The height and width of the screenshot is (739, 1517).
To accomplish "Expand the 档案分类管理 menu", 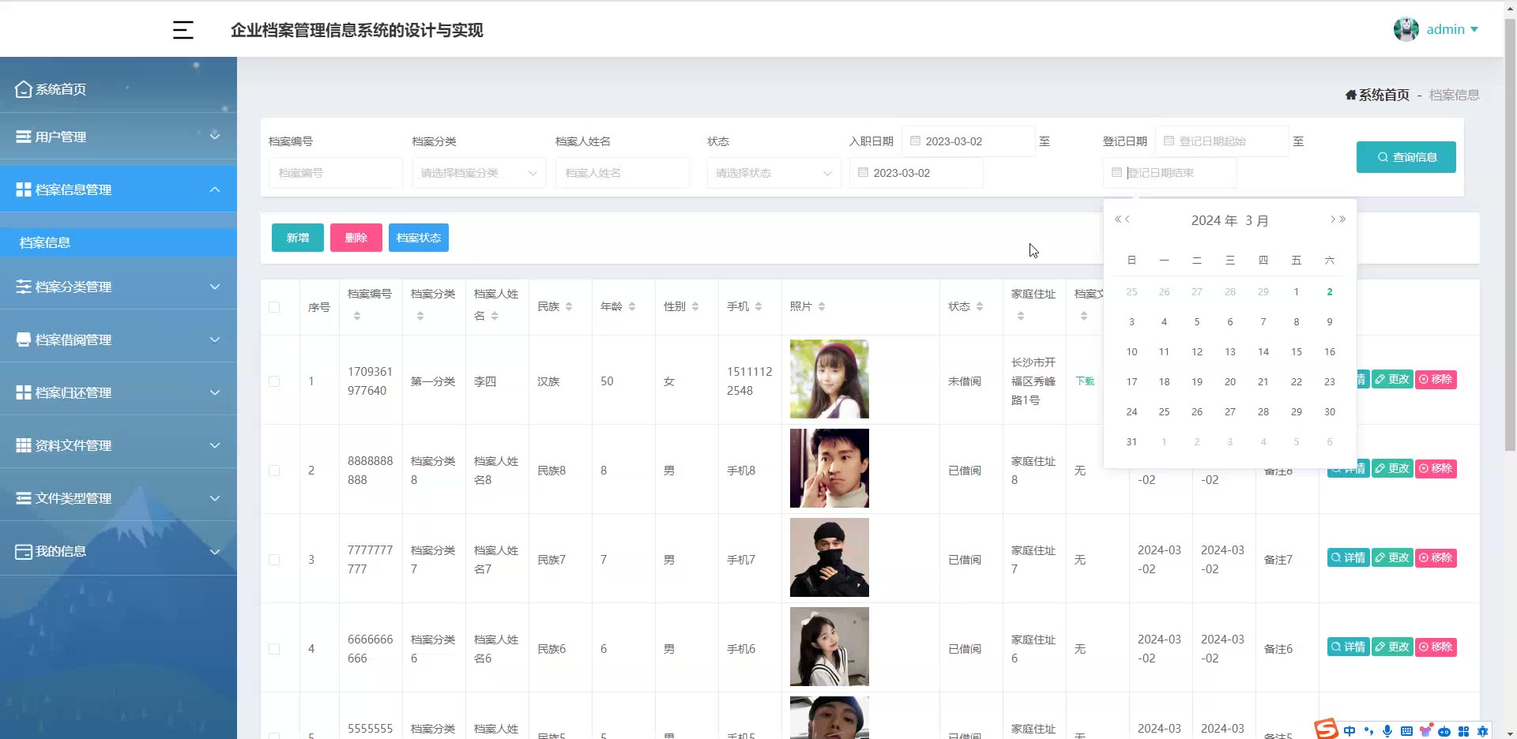I will click(119, 287).
